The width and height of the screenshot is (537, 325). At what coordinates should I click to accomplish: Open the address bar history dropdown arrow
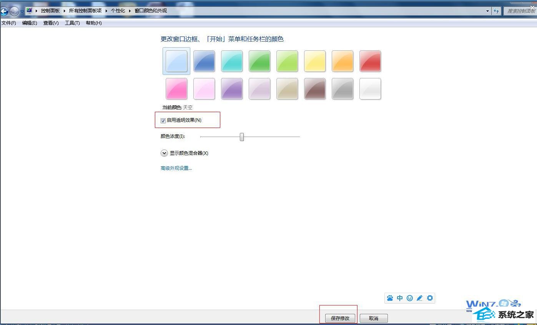tap(488, 11)
